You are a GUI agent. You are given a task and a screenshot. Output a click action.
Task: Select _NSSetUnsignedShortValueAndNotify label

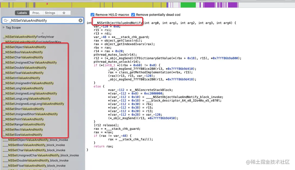[30, 114]
